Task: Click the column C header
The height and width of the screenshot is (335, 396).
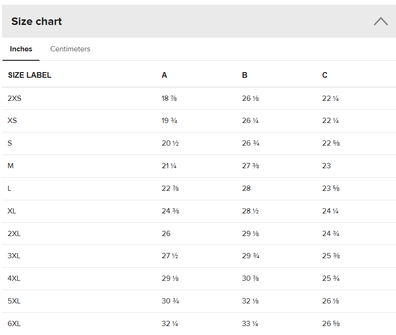Action: (325, 75)
